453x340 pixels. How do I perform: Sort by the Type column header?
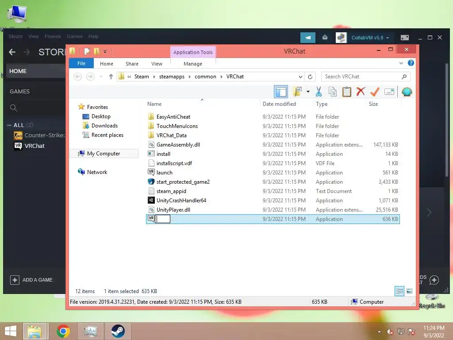click(x=322, y=104)
